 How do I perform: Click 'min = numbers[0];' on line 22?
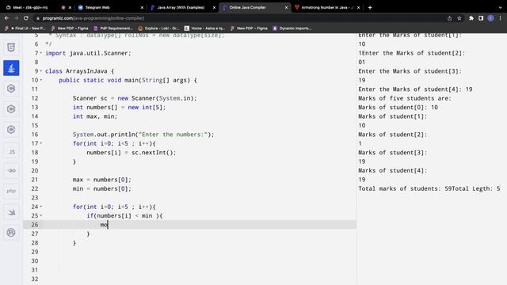click(x=102, y=188)
